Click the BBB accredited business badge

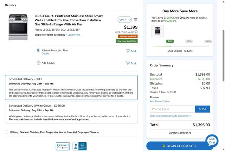(79, 146)
